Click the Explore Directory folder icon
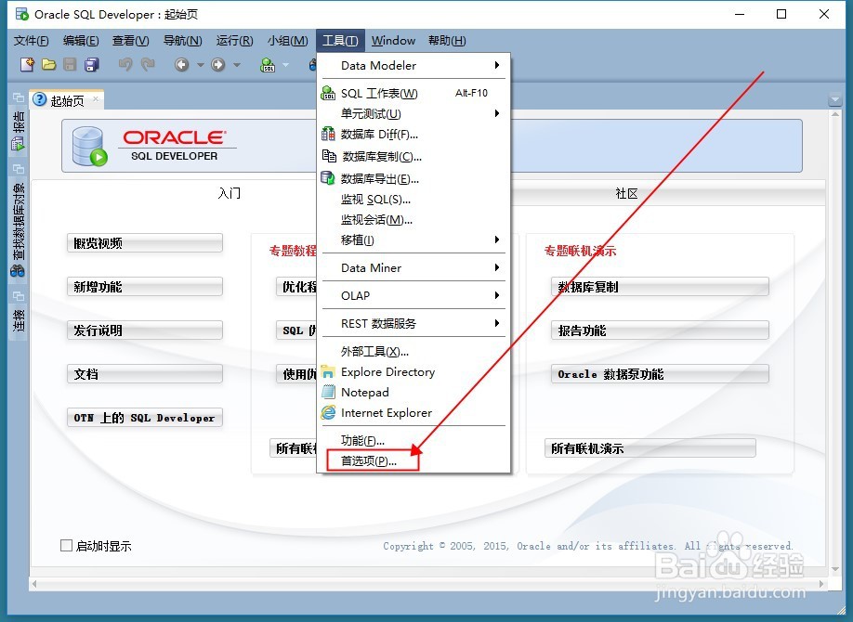The width and height of the screenshot is (853, 622). (x=328, y=372)
